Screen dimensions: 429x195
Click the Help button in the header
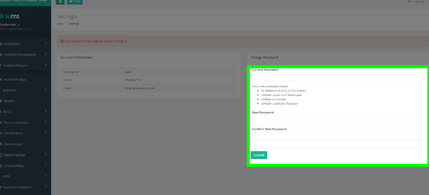point(75,2)
